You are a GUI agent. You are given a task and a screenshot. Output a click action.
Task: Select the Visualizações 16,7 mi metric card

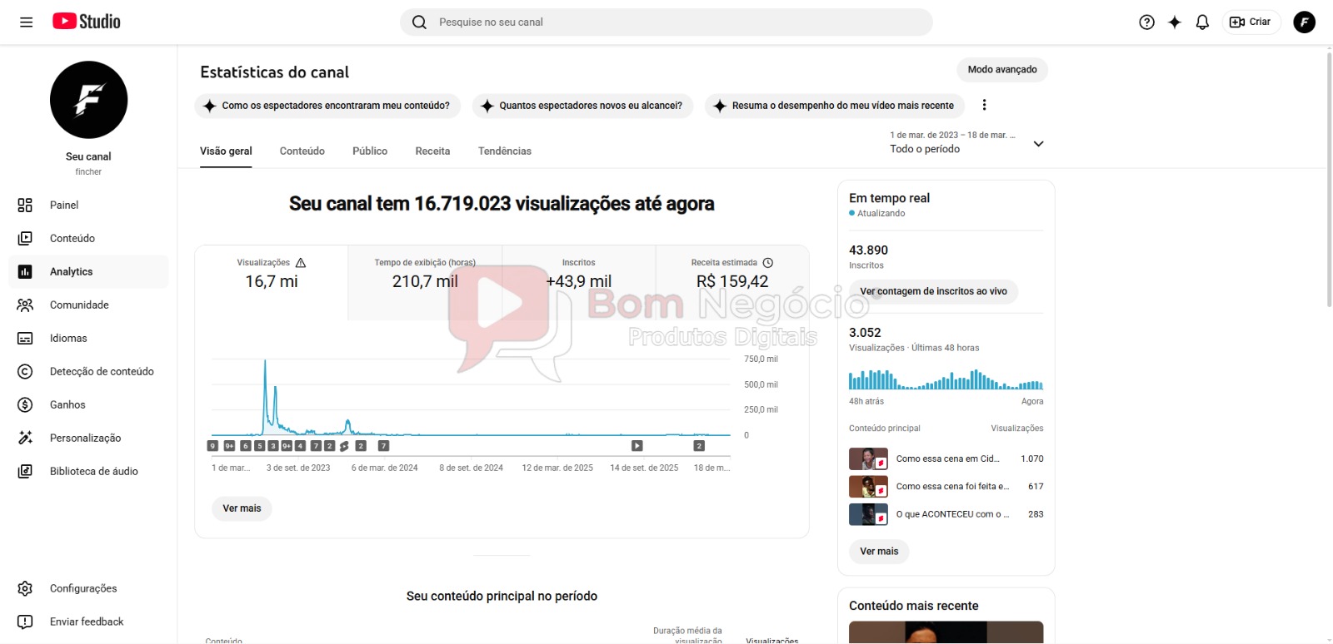click(x=272, y=282)
